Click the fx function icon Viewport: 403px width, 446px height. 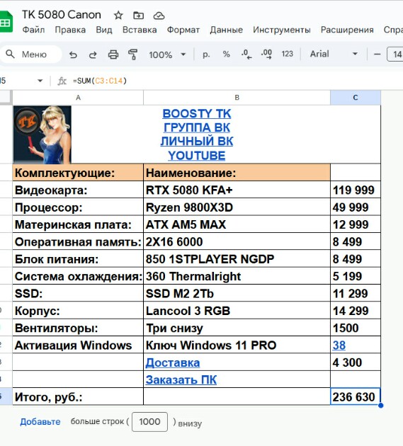click(62, 81)
